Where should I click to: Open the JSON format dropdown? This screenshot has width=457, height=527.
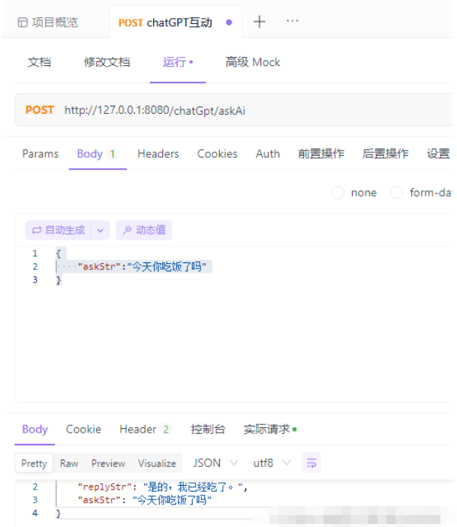[x=215, y=463]
